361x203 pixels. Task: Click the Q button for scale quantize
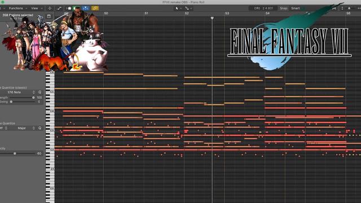pyautogui.click(x=40, y=128)
